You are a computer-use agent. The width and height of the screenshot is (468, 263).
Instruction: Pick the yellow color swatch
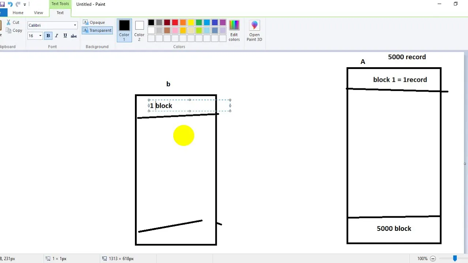(x=191, y=22)
